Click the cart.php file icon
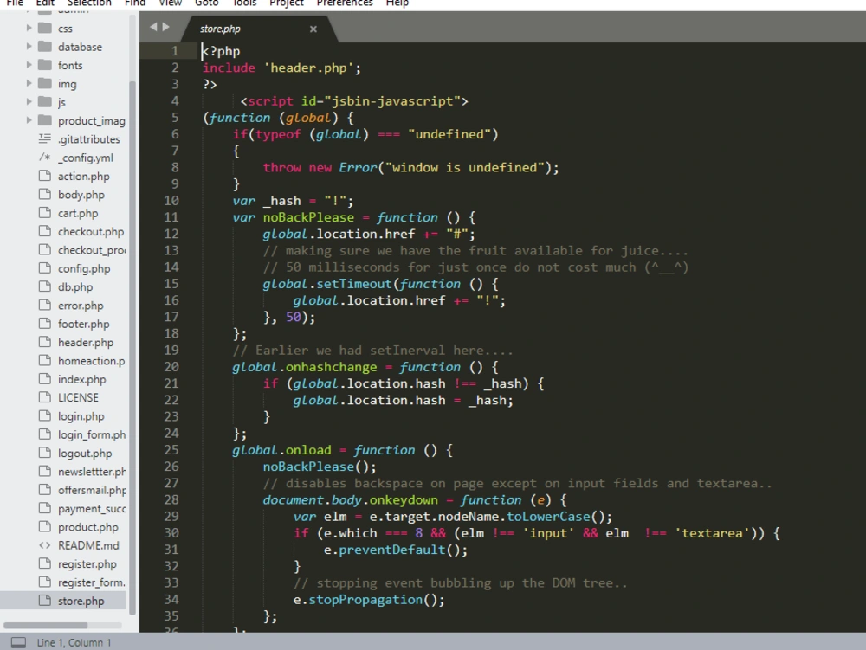866x650 pixels. click(x=45, y=212)
